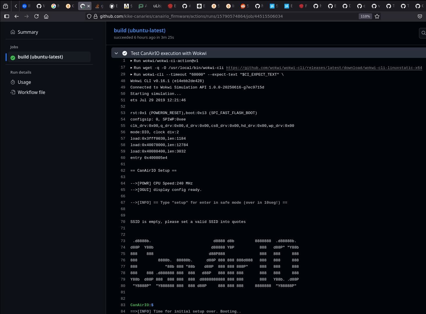Click log line number 48
The height and width of the screenshot is (314, 426).
click(123, 81)
